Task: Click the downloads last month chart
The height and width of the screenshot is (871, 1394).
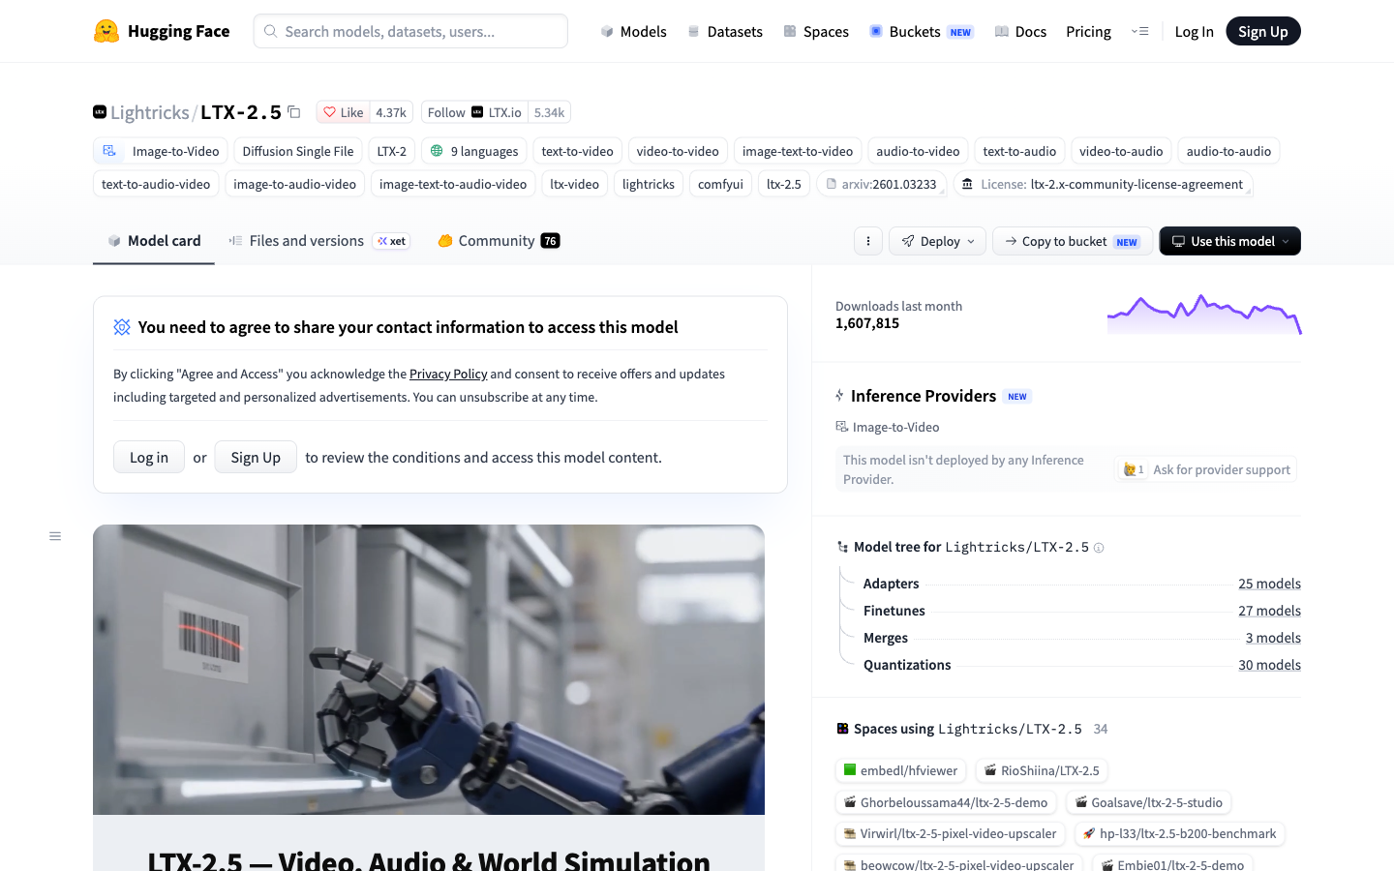Action: pyautogui.click(x=1204, y=315)
